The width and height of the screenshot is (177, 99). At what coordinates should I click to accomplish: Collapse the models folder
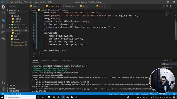(x=18, y=16)
